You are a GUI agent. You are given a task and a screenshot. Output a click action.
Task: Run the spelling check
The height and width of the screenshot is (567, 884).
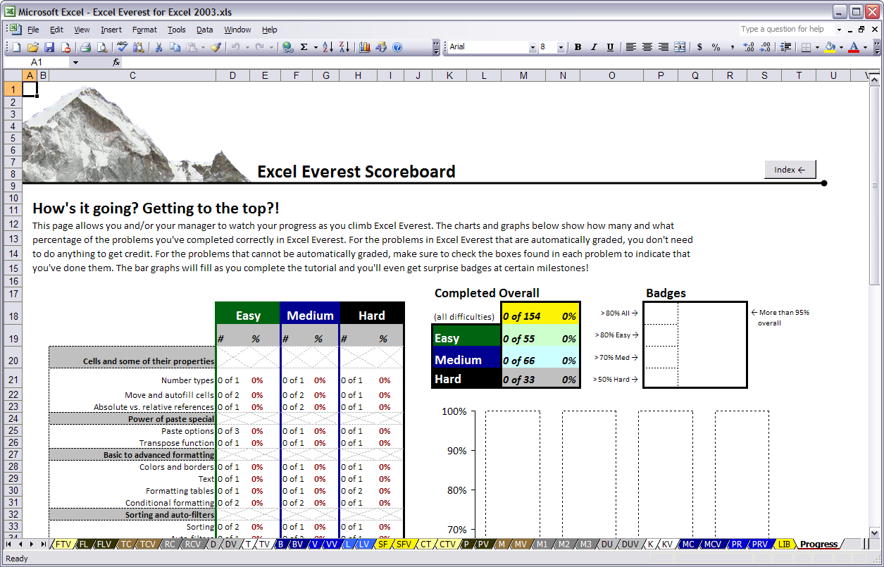(x=122, y=47)
